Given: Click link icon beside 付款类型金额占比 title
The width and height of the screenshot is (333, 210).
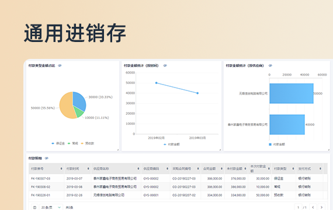Looking at the screenshot, I should click(60, 65).
